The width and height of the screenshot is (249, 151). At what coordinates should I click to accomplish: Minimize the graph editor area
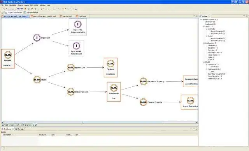pos(194,16)
